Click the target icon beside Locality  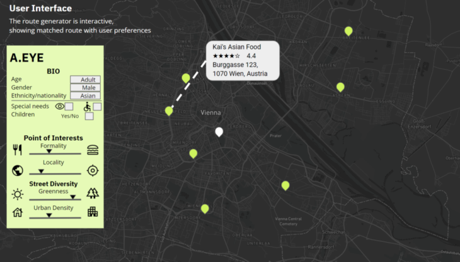(93, 170)
